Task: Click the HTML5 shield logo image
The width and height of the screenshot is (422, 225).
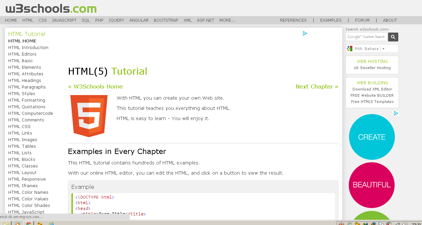Action: 89,116
